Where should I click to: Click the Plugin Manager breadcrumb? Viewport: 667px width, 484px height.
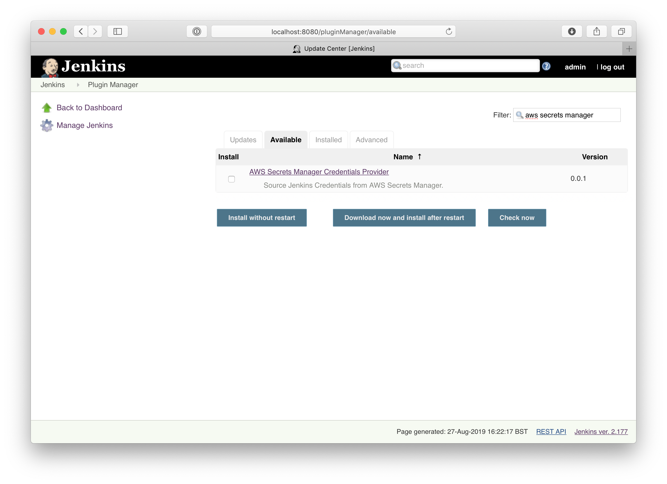point(113,85)
